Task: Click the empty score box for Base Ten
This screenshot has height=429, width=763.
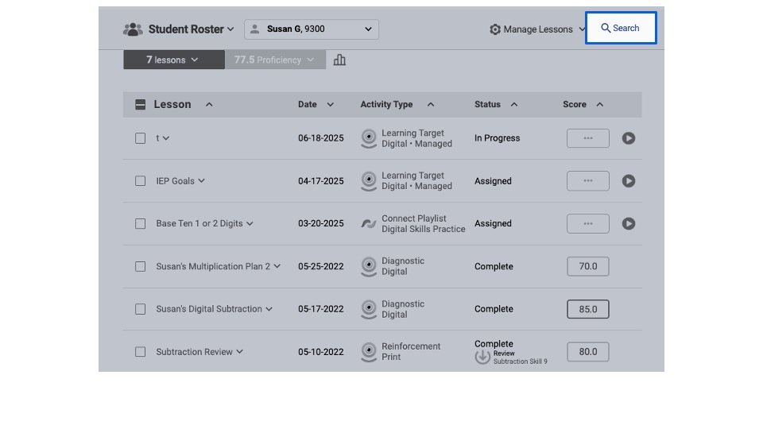Action: pyautogui.click(x=588, y=223)
